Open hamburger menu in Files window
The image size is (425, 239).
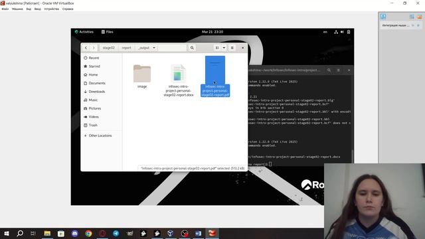tap(232, 48)
